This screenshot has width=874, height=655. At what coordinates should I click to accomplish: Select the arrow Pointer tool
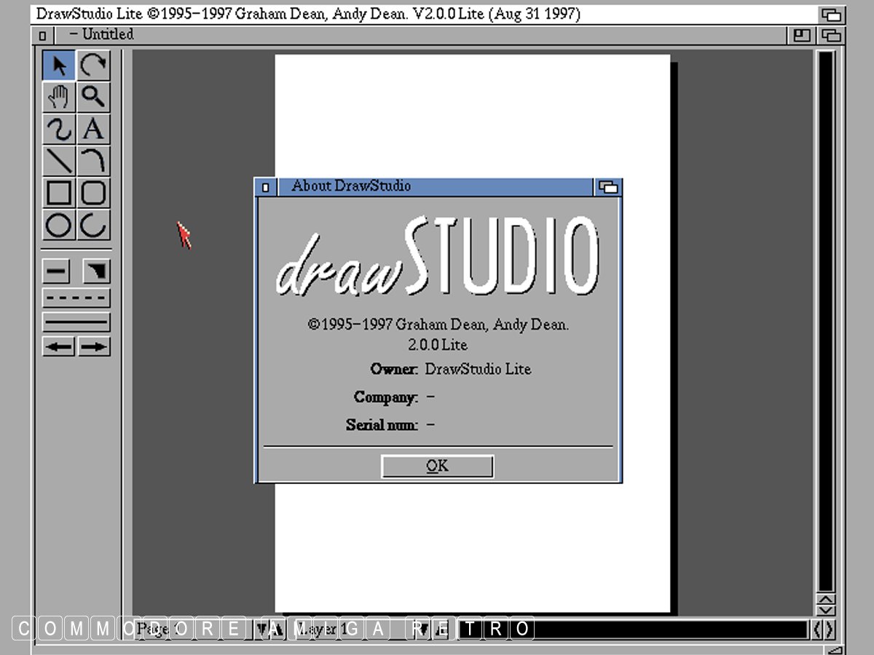(x=59, y=65)
